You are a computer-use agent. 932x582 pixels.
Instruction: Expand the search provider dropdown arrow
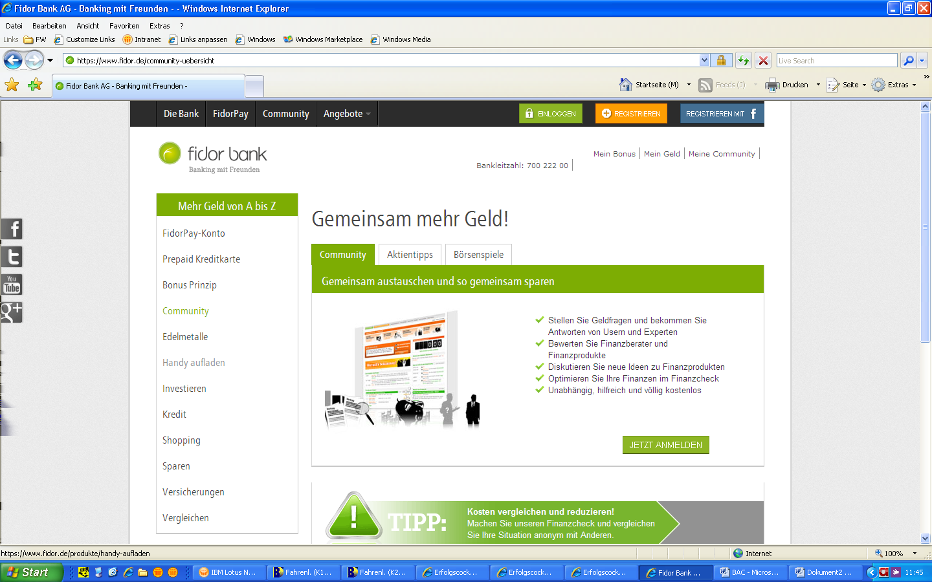pyautogui.click(x=922, y=60)
